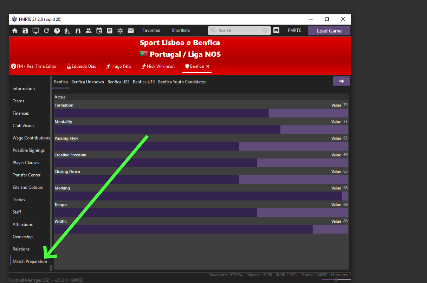427x283 pixels.
Task: Click the Savegame statistics status text
Action: (280, 275)
